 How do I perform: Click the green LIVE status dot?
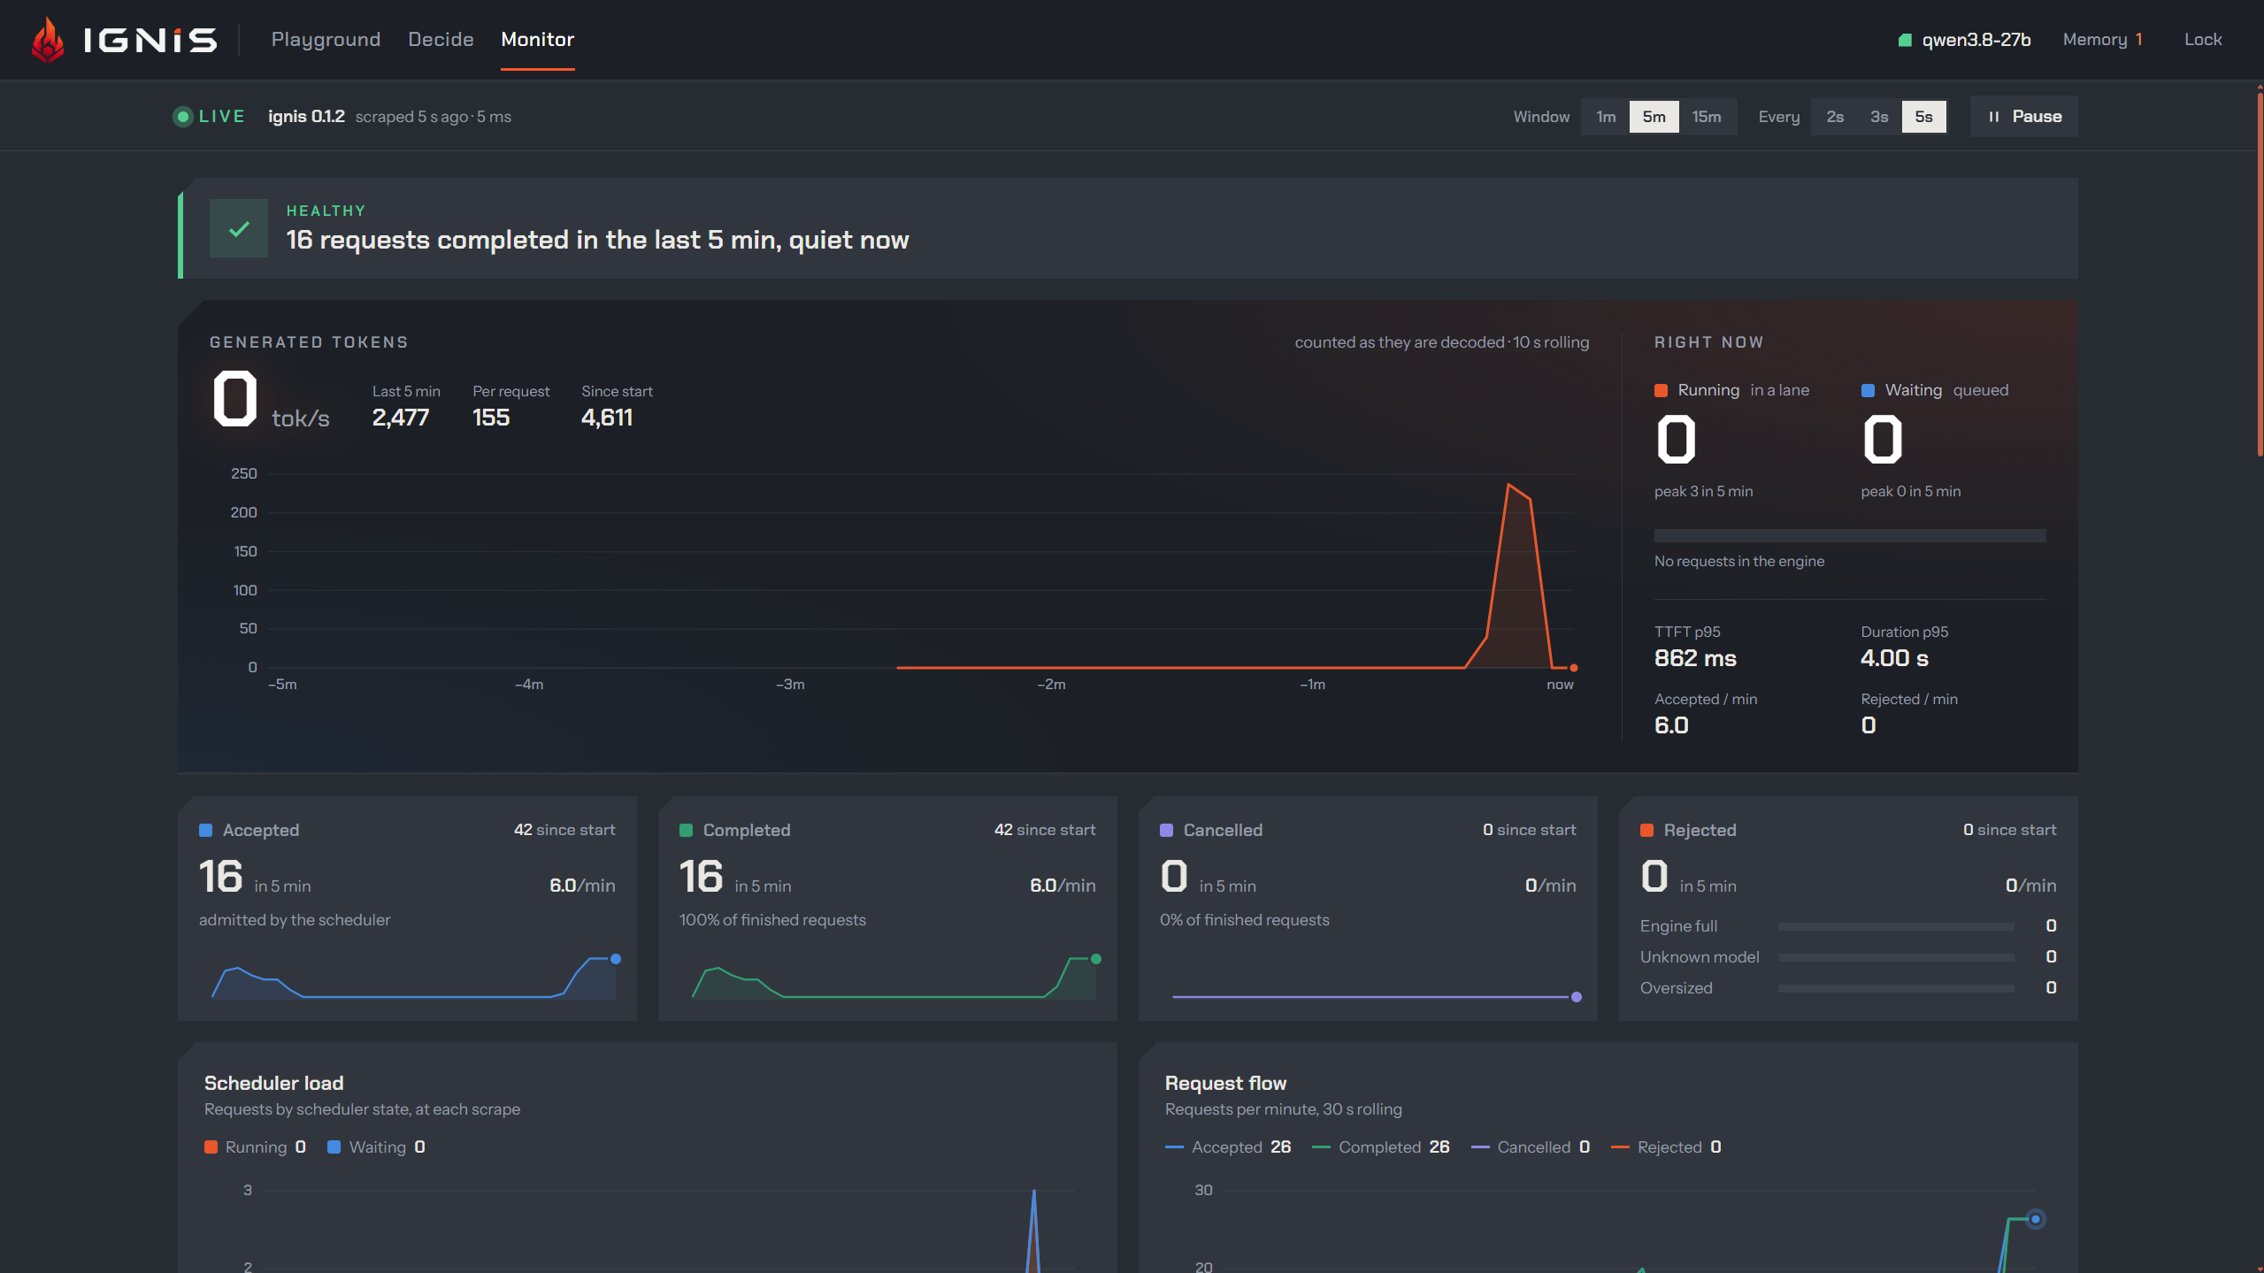pos(182,117)
